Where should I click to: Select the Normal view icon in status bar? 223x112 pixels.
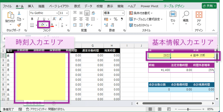[150, 109]
